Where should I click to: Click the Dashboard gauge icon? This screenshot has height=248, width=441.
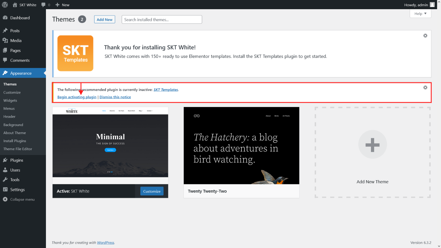click(x=5, y=18)
